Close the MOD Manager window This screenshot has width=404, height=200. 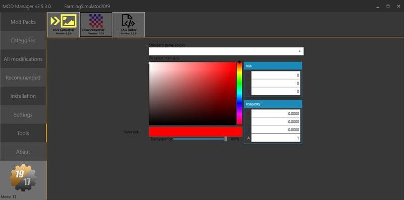click(398, 6)
